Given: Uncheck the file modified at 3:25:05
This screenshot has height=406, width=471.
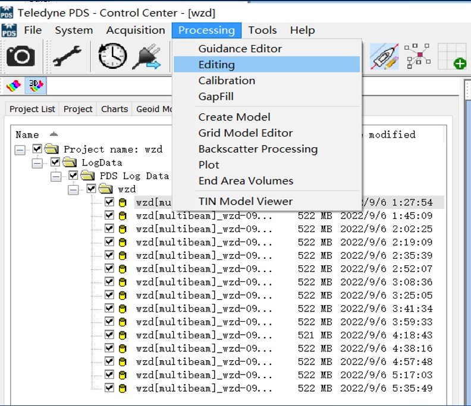Looking at the screenshot, I should click(109, 295).
